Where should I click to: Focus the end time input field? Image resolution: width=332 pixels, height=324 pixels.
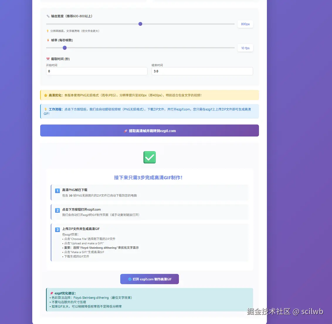pyautogui.click(x=202, y=71)
